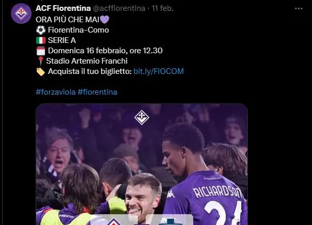Viewport: 312px width, 225px height.
Task: Open the bit.ly/FIOCOM ticket link
Action: click(x=158, y=71)
